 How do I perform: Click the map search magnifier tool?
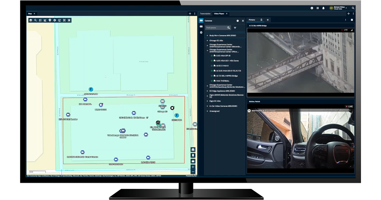click(36, 20)
